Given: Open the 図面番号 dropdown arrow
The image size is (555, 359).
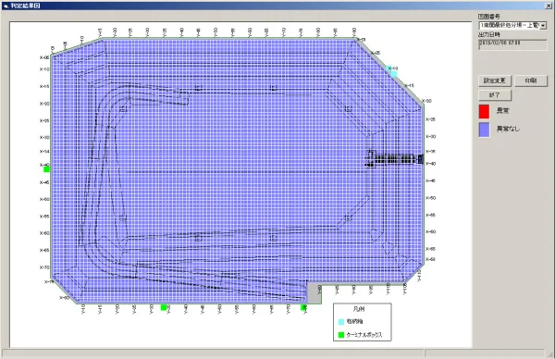Looking at the screenshot, I should click(543, 26).
